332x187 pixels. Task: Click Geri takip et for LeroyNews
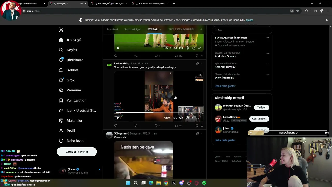click(259, 119)
